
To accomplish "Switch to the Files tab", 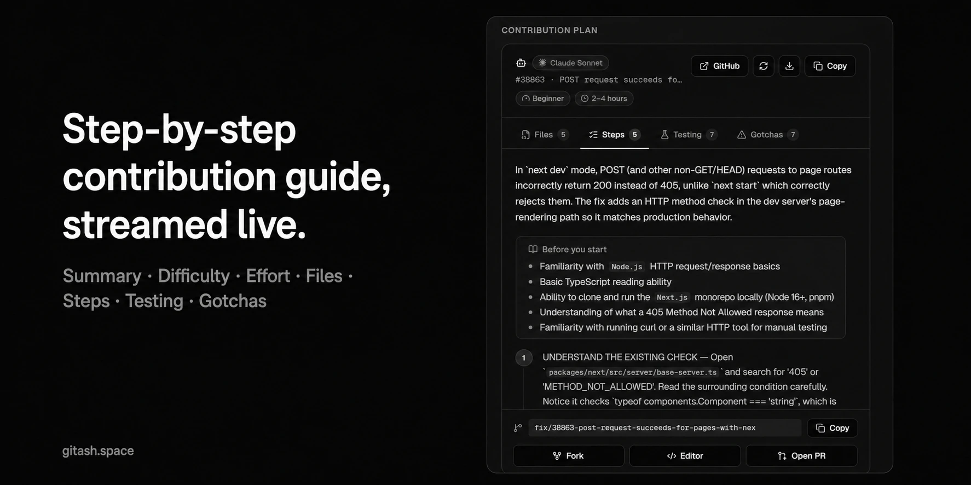I will tap(545, 135).
